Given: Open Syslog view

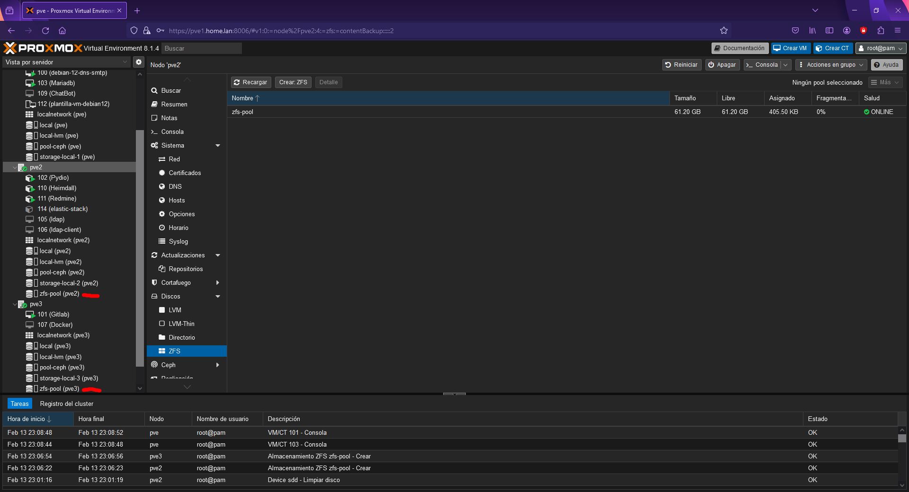Looking at the screenshot, I should pos(187,241).
